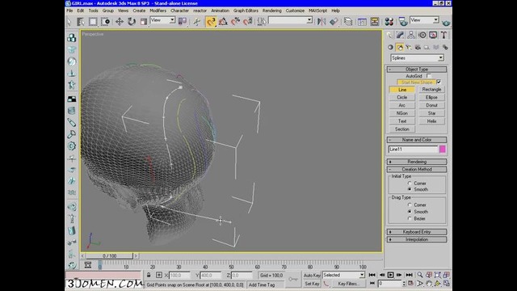Collapse the Name and Color rollout
This screenshot has height=291, width=517.
click(x=417, y=140)
